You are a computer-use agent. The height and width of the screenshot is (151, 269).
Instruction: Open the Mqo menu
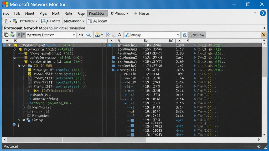[81, 13]
